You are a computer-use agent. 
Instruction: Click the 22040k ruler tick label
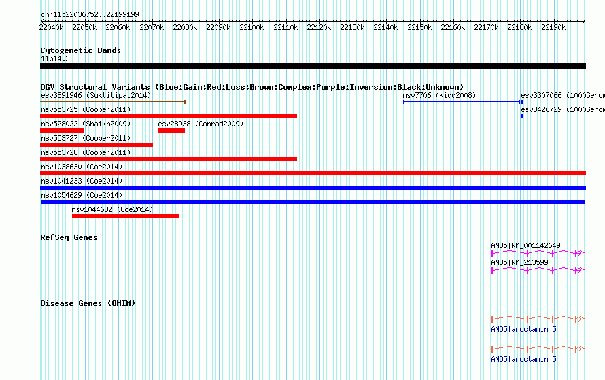pyautogui.click(x=51, y=27)
